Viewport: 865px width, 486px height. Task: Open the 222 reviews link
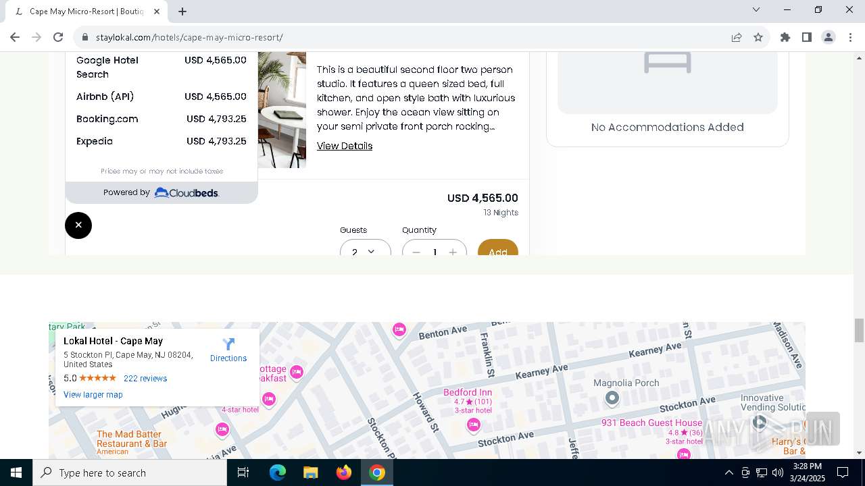[145, 379]
